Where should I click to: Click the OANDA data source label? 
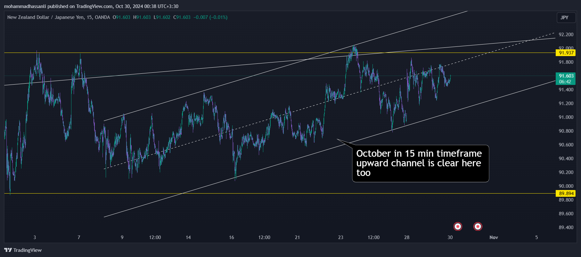[102, 17]
